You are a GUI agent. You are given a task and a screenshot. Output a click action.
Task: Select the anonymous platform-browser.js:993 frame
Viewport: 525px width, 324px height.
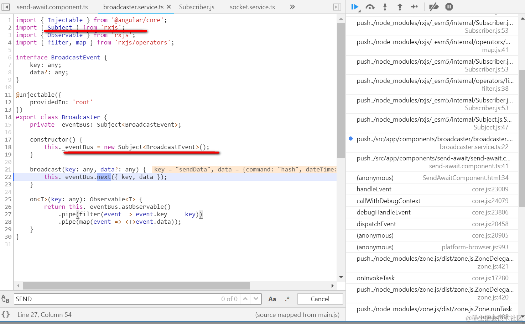432,247
